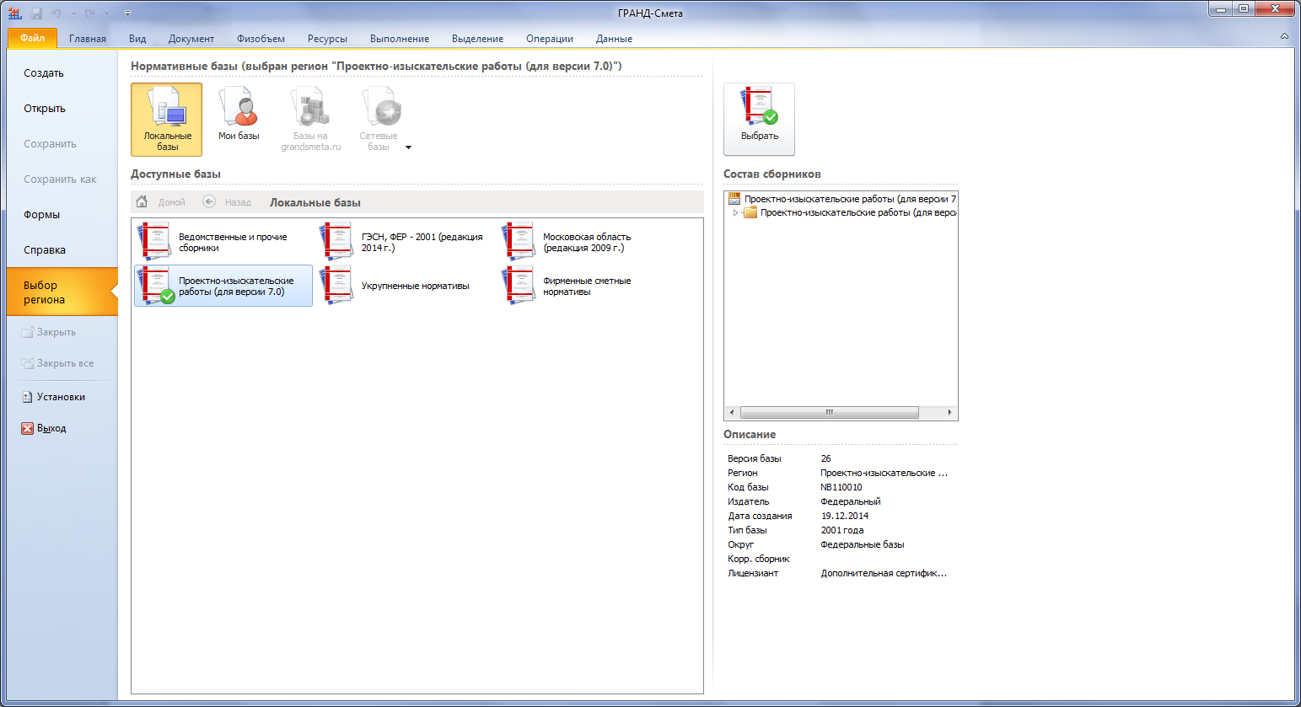Open the Физобъем ribbon tab
The image size is (1301, 707).
[x=261, y=39]
